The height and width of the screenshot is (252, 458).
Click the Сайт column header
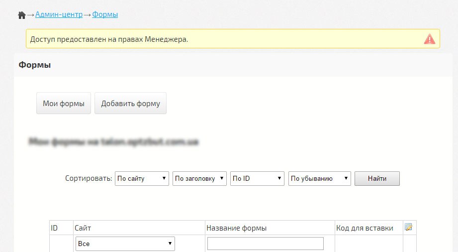pos(83,228)
